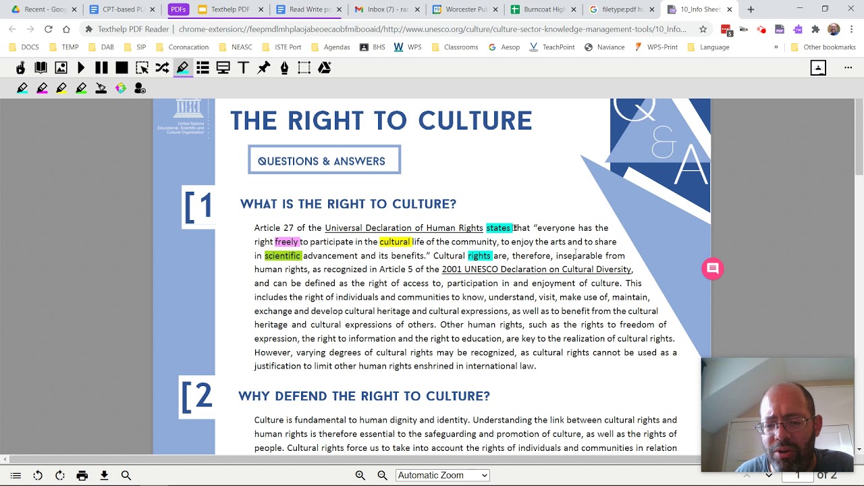Start reading aloud with Play

(81, 67)
